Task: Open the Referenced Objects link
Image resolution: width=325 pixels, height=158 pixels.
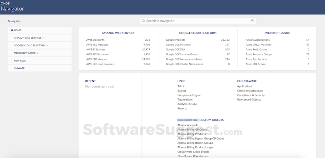Action: [249, 100]
